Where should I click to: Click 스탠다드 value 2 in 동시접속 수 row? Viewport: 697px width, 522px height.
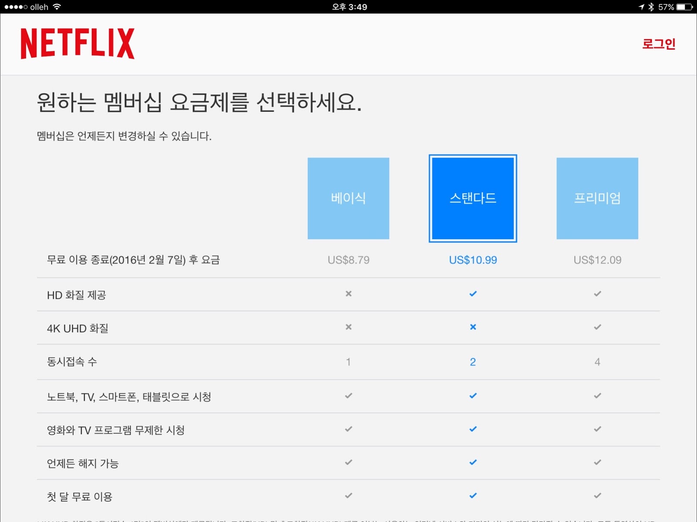(x=473, y=362)
